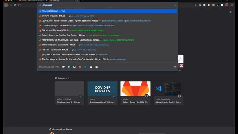Open the Firefox hamburger menu
Screen dimensions: 238x134
[232, 5]
